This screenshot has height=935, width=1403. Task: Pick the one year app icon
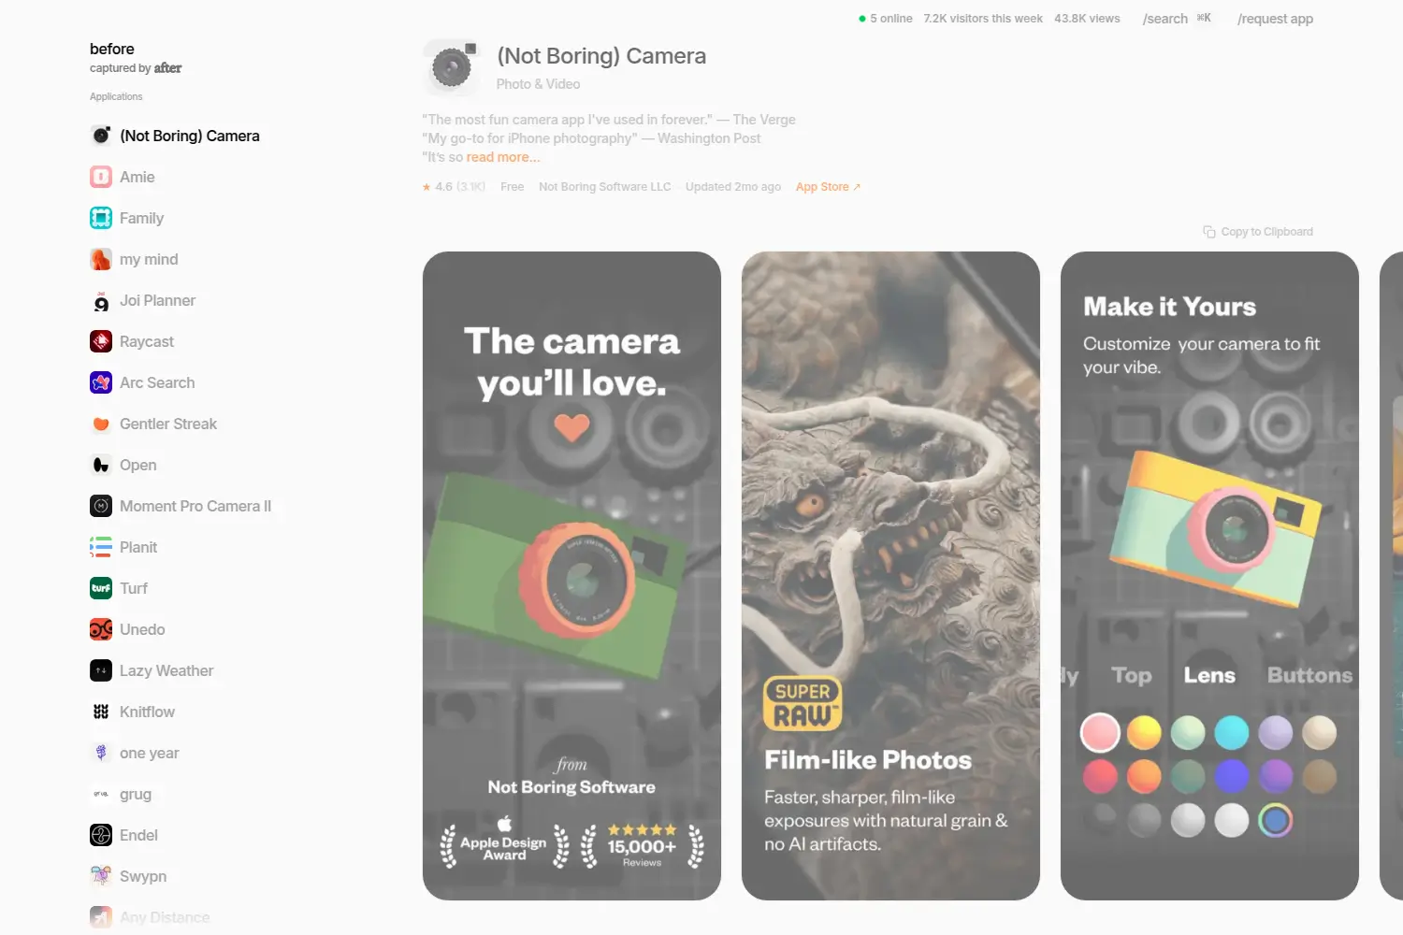[101, 753]
